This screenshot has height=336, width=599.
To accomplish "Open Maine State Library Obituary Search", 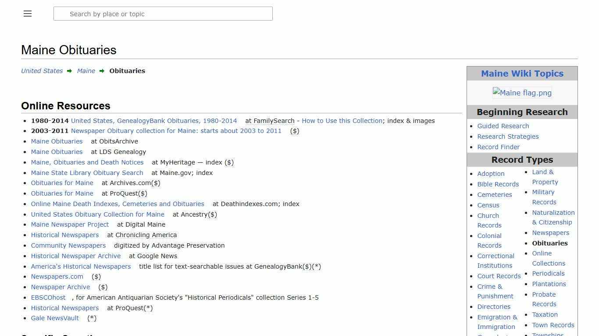I will tap(87, 173).
